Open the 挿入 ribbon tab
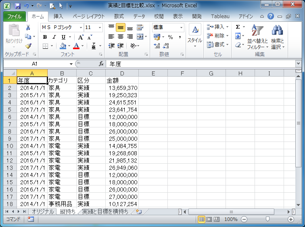 (58, 17)
